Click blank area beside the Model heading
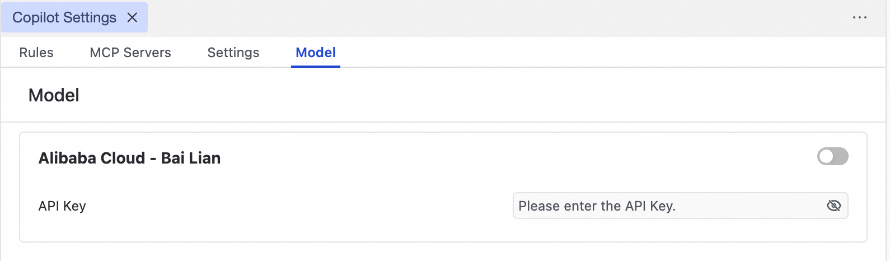Viewport: 890px width, 261px height. coord(448,95)
